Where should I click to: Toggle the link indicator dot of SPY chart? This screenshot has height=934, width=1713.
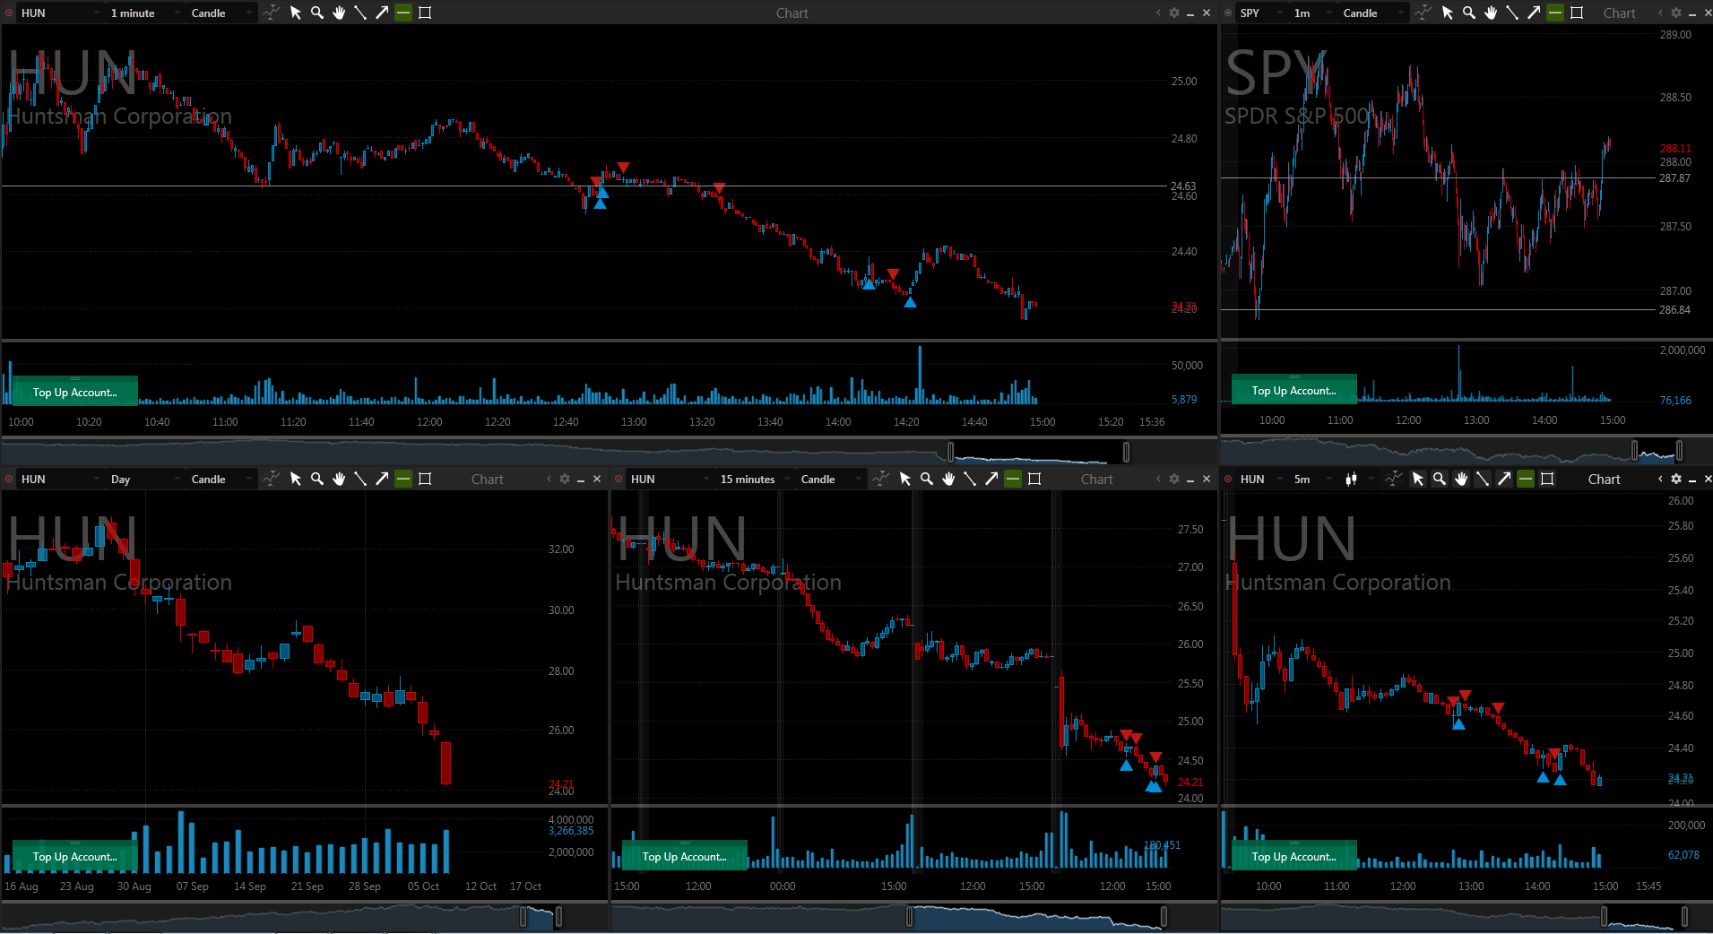click(1228, 13)
